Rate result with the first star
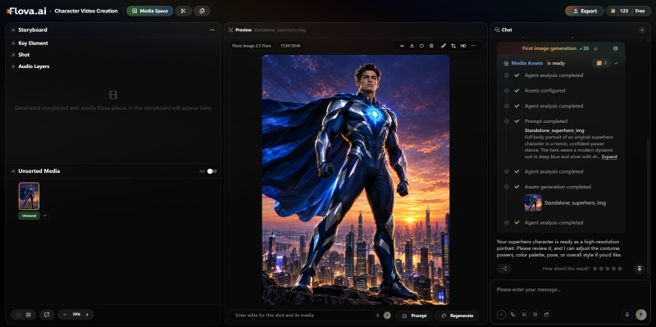 [594, 269]
